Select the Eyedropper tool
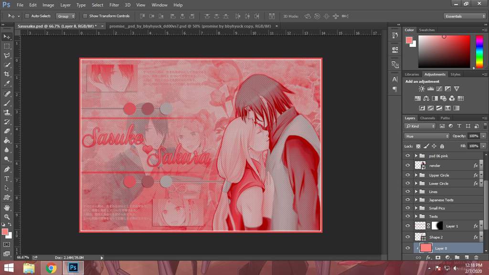489x275 pixels. 7,84
